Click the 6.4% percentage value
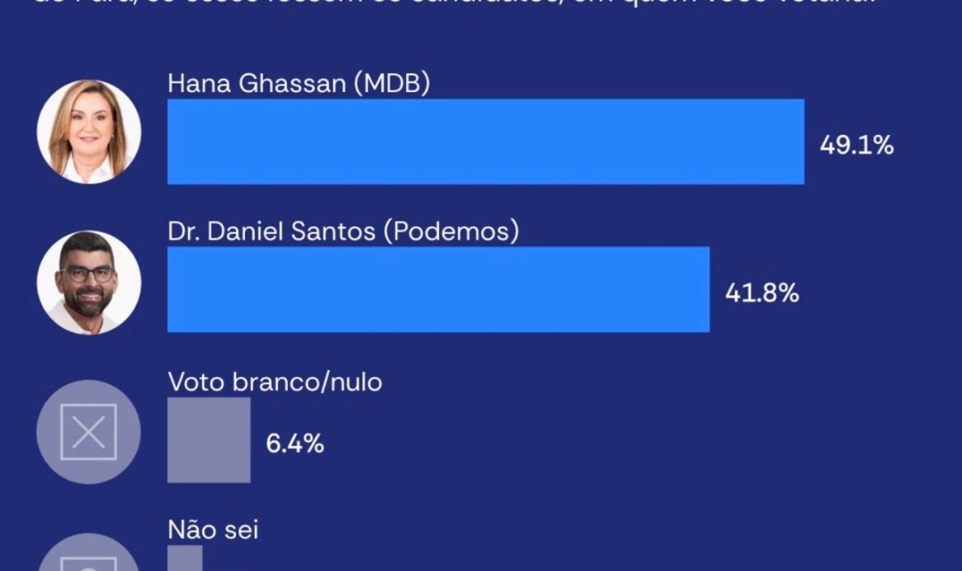Screen dimensions: 962x571 (x=295, y=443)
